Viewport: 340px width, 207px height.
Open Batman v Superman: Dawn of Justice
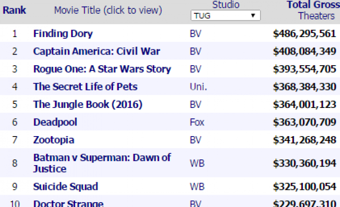pyautogui.click(x=102, y=163)
